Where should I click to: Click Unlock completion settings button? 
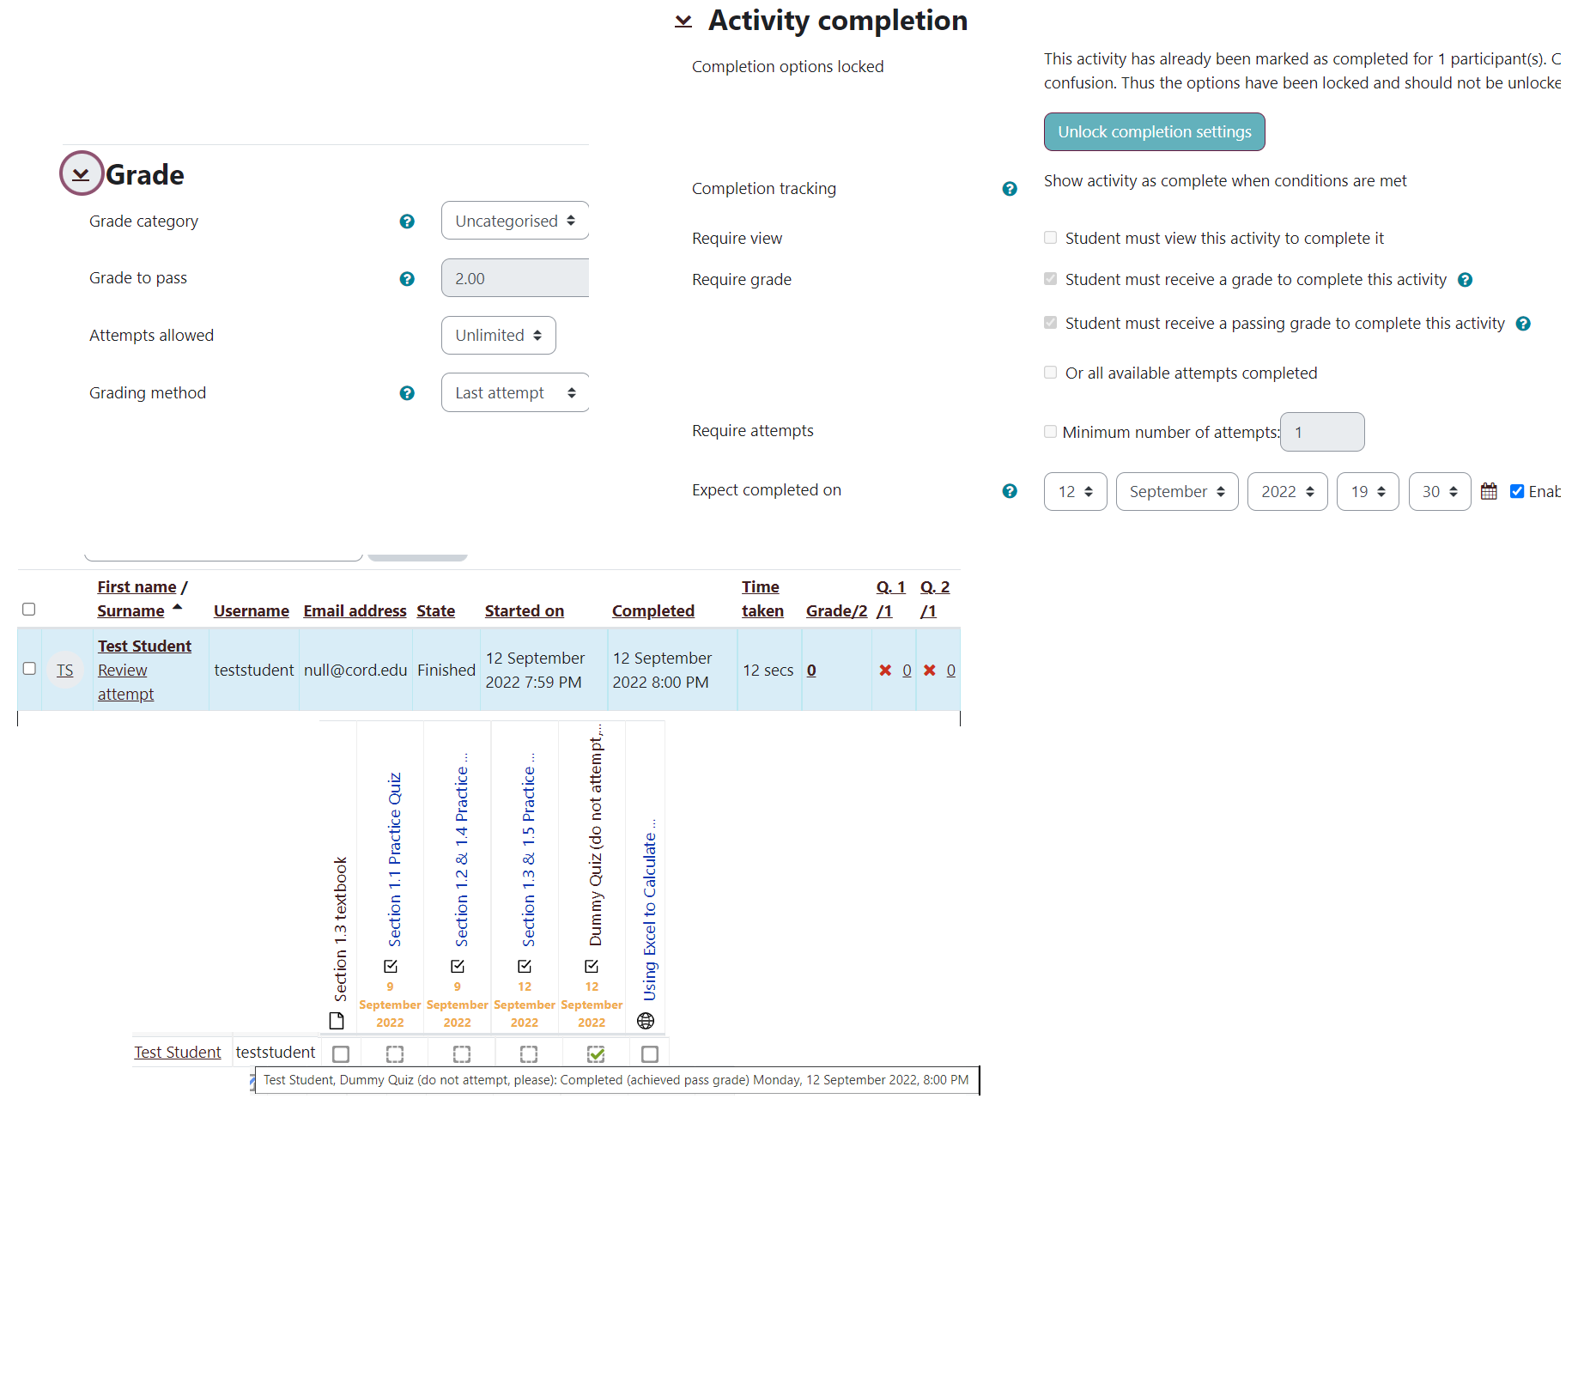coord(1154,132)
